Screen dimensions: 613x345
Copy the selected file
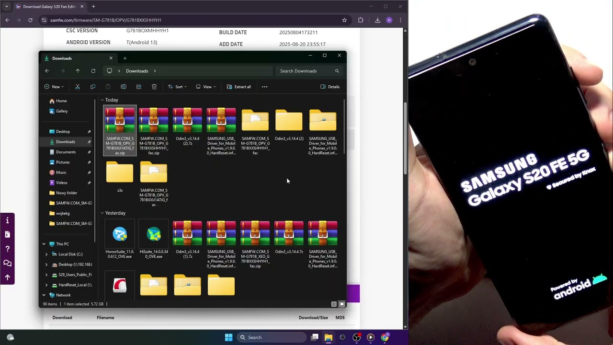coord(93,87)
